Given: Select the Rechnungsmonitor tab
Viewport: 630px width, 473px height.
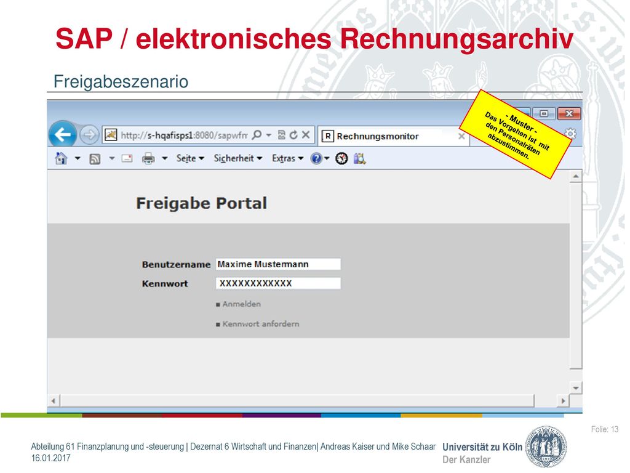Looking at the screenshot, I should coord(393,136).
